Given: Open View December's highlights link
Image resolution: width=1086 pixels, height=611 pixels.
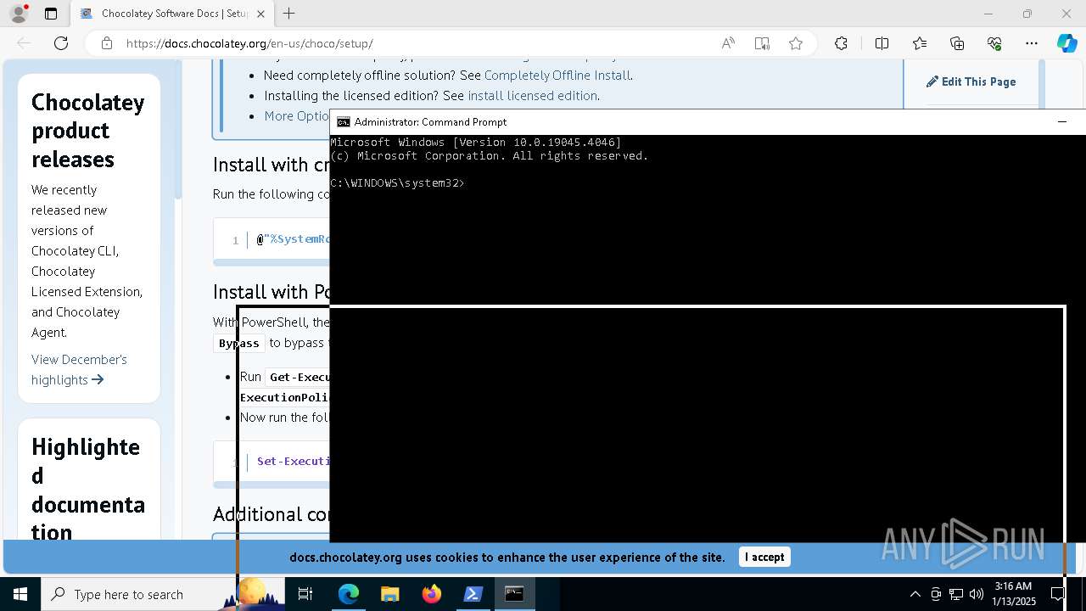Looking at the screenshot, I should click(x=79, y=369).
